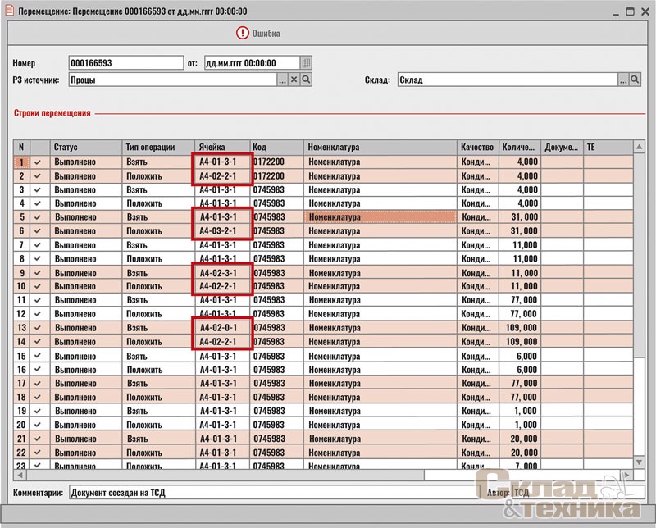Click the magnifier next to РЗ источник
Screen dimensions: 656x528
coord(305,80)
